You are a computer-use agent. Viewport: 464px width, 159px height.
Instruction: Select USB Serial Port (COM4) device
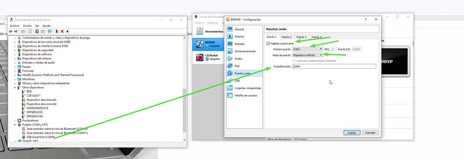41,137
